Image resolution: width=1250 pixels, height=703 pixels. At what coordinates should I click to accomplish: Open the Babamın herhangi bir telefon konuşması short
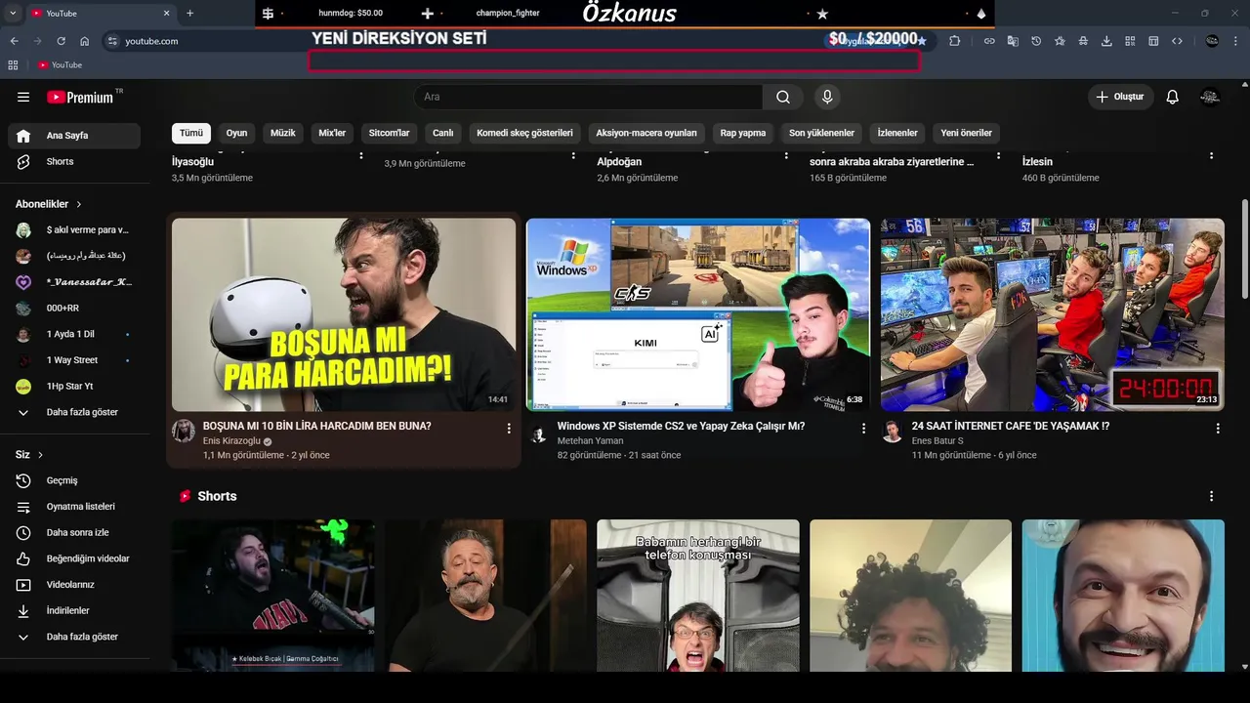point(698,595)
